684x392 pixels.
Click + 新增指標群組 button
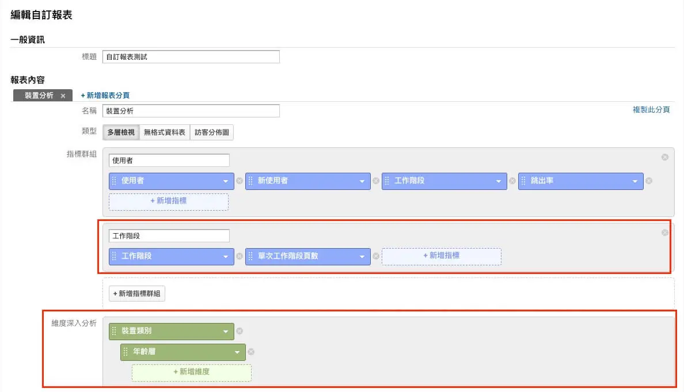136,294
